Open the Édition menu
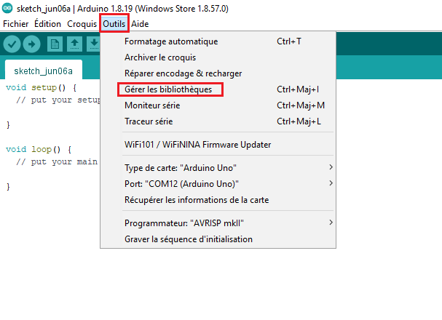 [47, 24]
